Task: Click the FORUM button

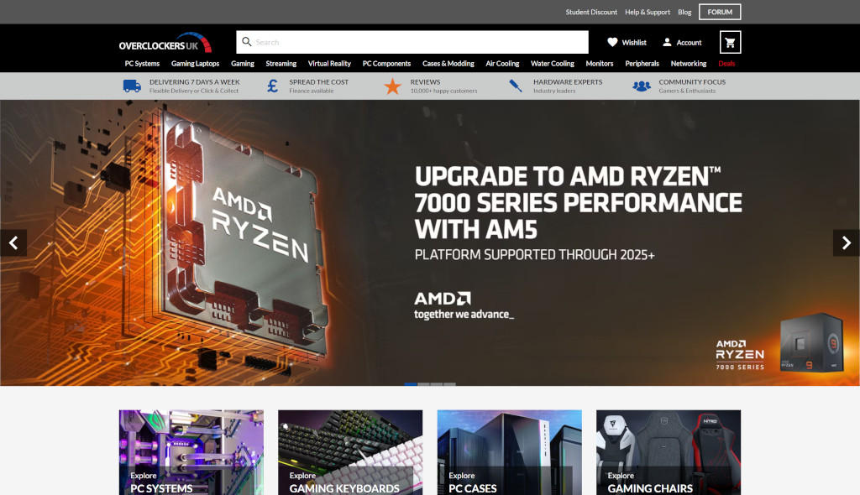Action: coord(720,12)
